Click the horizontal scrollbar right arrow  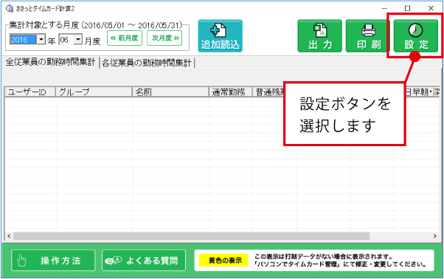tap(435, 236)
